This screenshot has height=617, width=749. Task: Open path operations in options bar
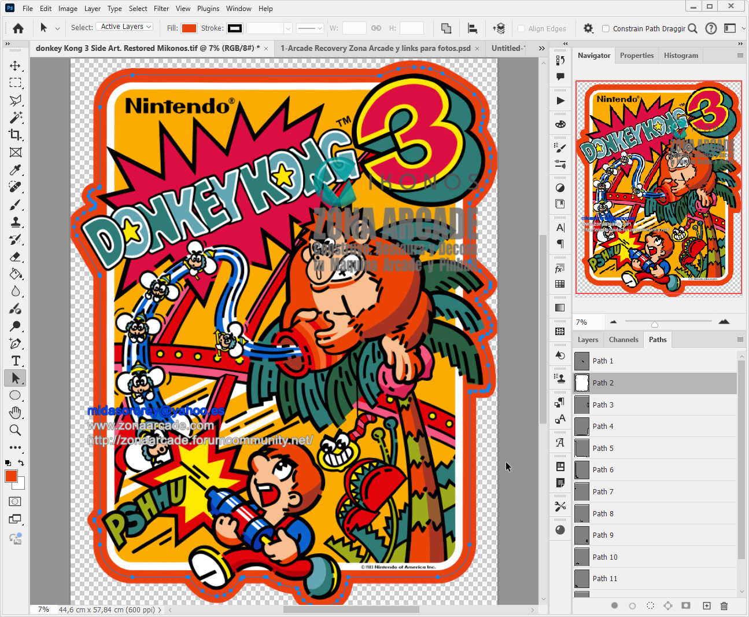click(447, 28)
